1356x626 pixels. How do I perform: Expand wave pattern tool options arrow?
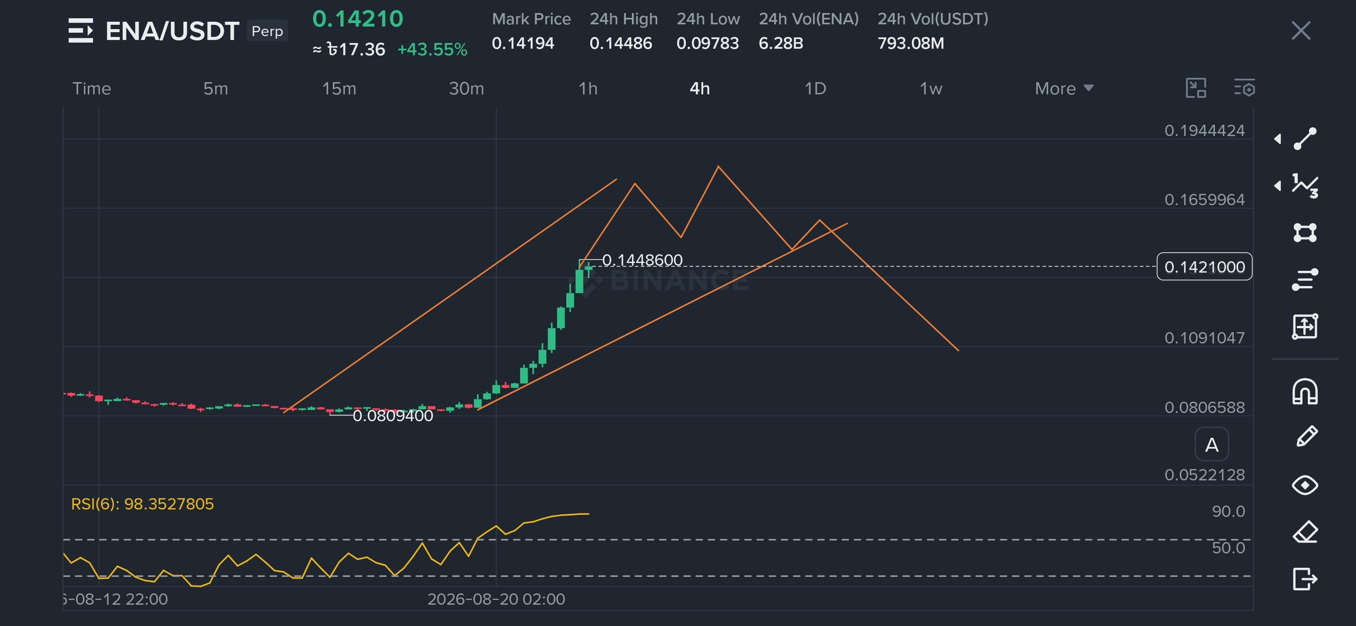(x=1278, y=186)
